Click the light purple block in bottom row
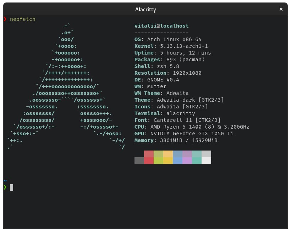 coord(187,161)
